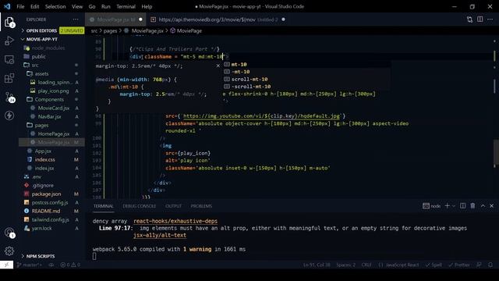
Task: Open the Thunder Client lightning icon
Action: (9, 116)
